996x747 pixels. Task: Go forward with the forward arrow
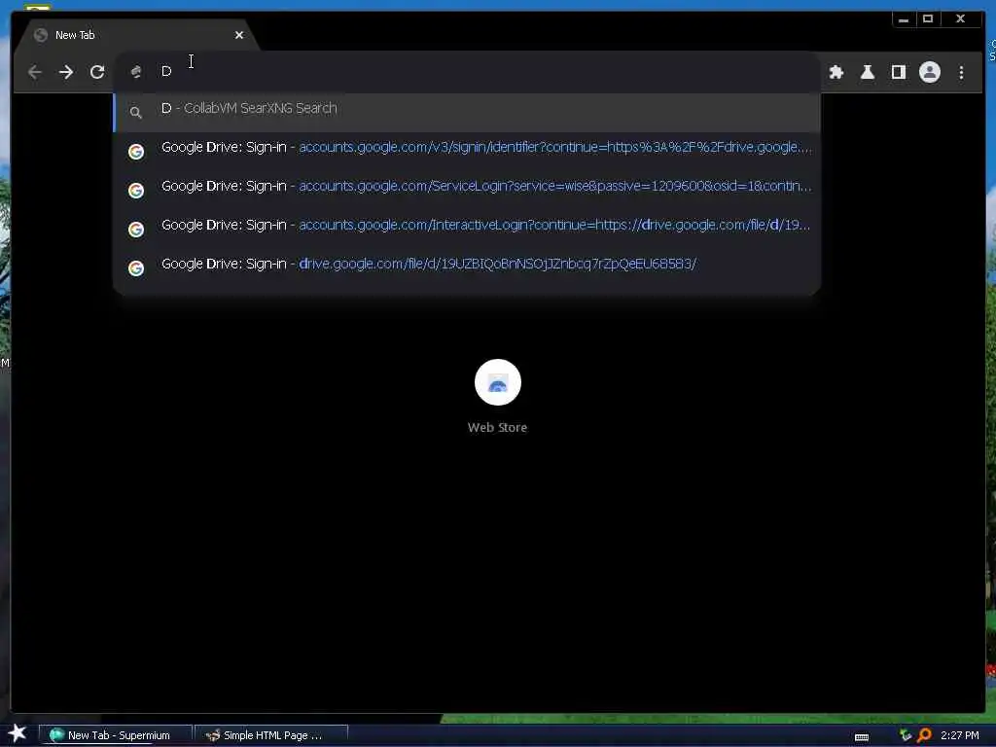[x=66, y=72]
